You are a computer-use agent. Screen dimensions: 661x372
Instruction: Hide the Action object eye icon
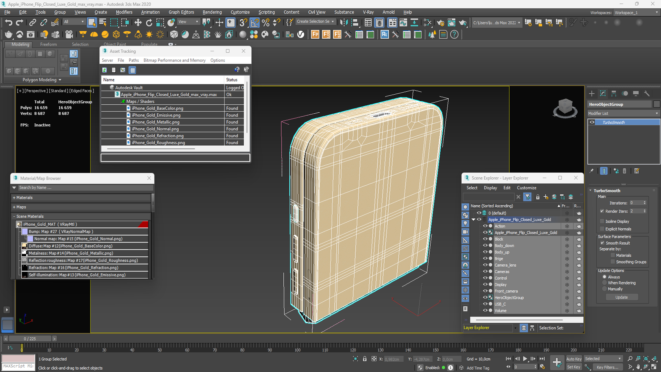point(485,226)
